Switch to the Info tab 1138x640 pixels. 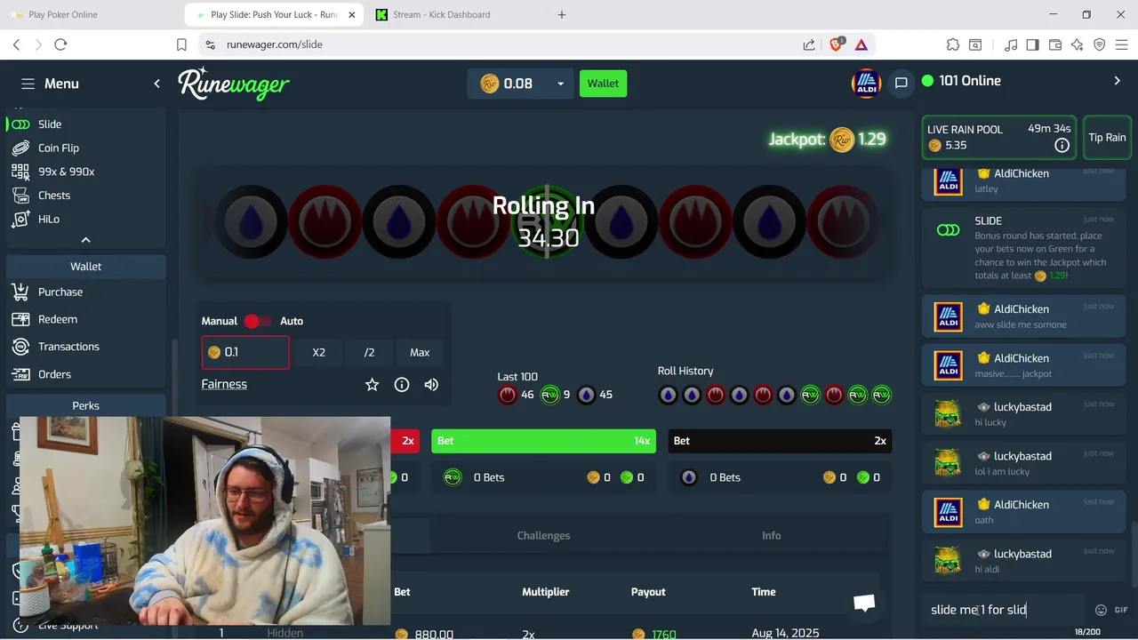[x=772, y=536]
